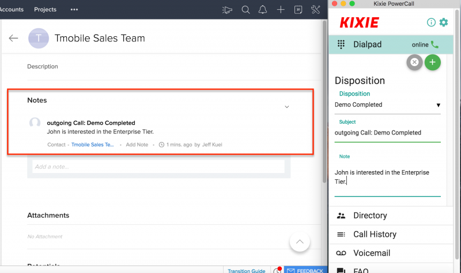Click the Note text area in Kixie

387,178
